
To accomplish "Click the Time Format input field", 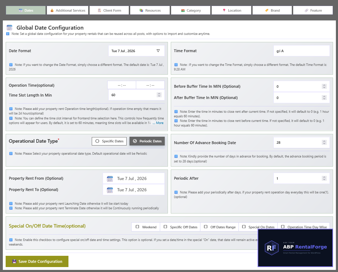I will pyautogui.click(x=301, y=51).
